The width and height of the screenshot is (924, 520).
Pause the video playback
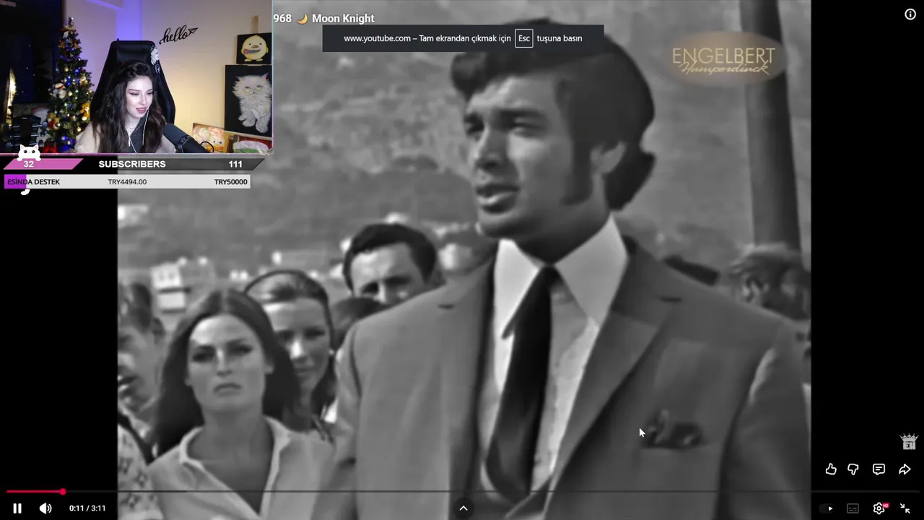17,508
